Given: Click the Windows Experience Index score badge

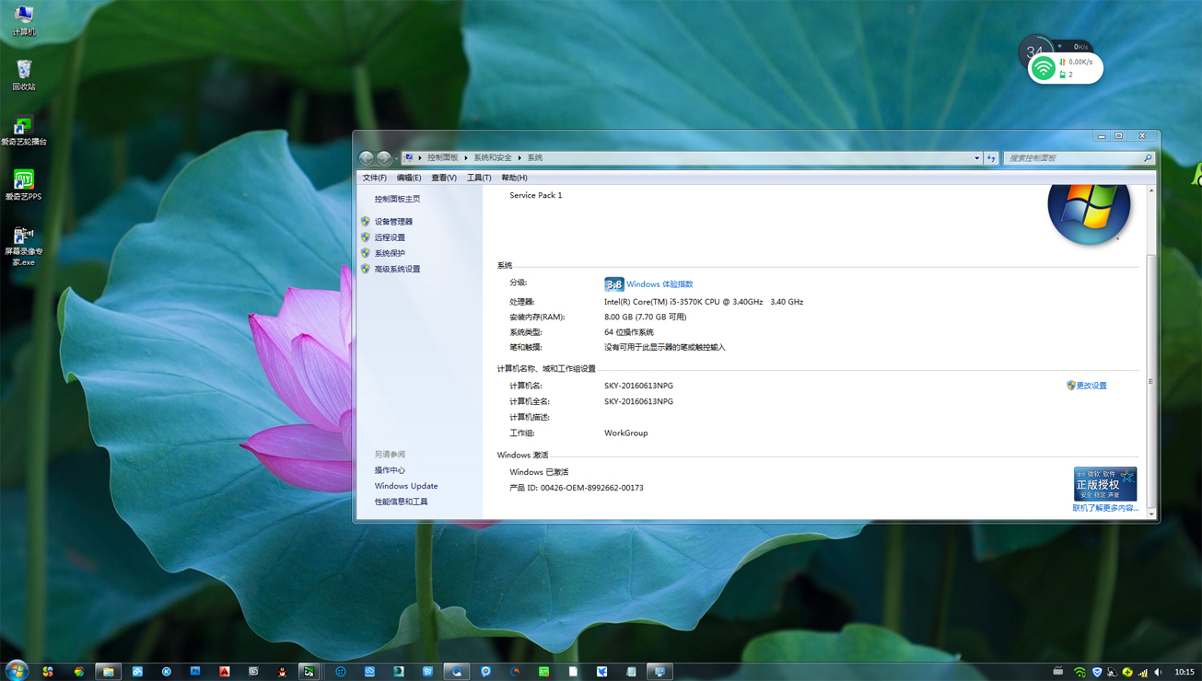Looking at the screenshot, I should point(613,284).
